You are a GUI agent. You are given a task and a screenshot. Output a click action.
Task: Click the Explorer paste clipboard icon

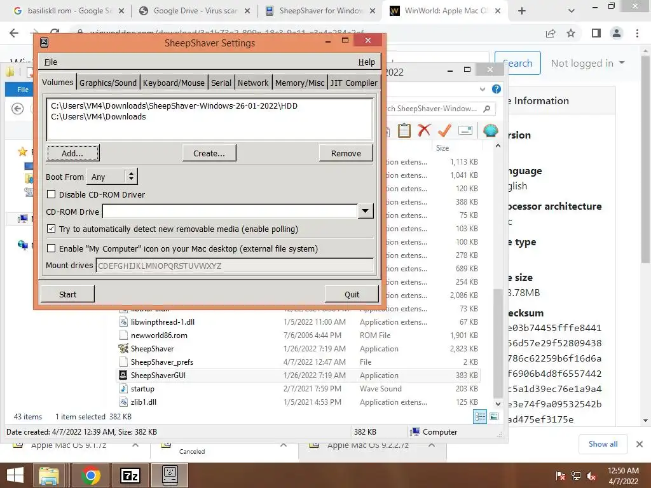(404, 130)
